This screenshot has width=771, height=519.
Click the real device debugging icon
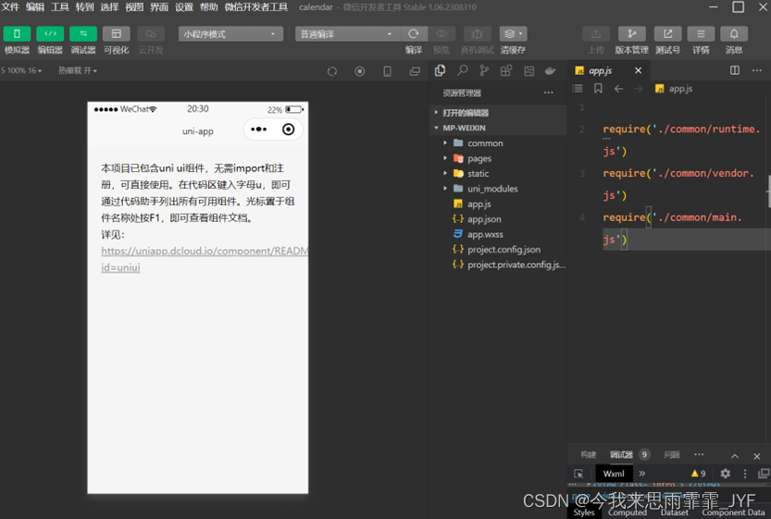pos(477,34)
